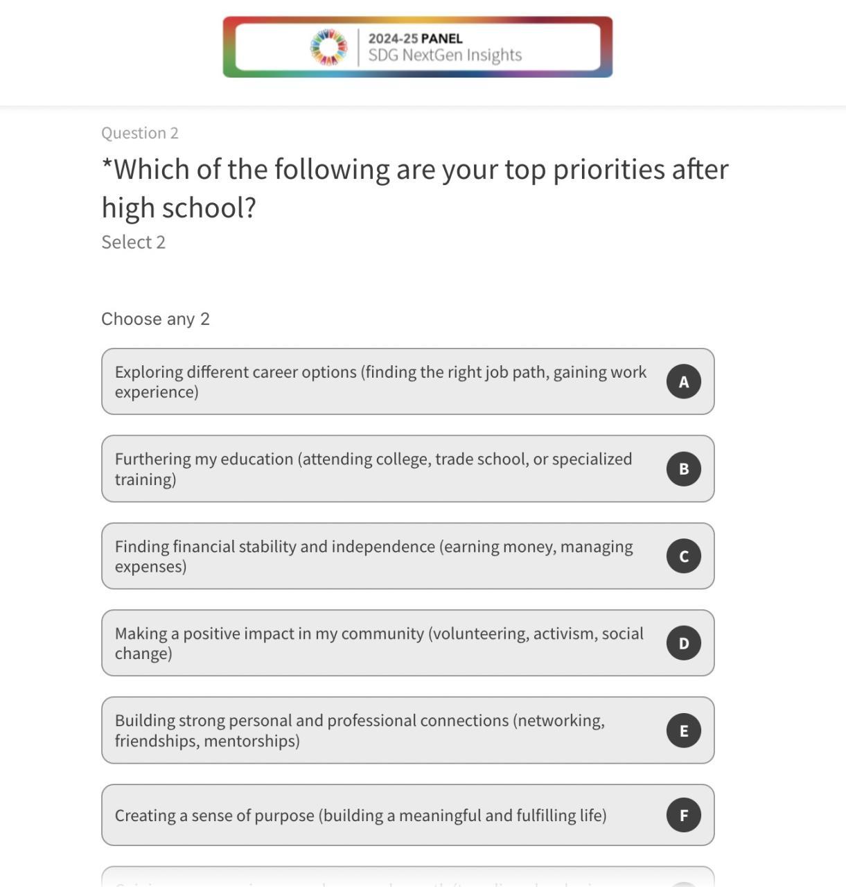Click the 2024-25 PANEL banner header
846x887 pixels.
tap(415, 38)
